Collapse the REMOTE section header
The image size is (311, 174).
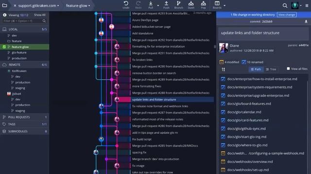pos(25,65)
